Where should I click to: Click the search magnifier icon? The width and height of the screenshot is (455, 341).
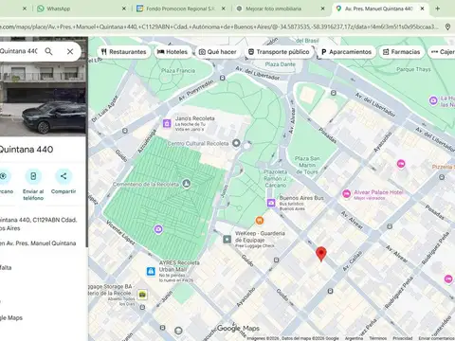click(48, 51)
